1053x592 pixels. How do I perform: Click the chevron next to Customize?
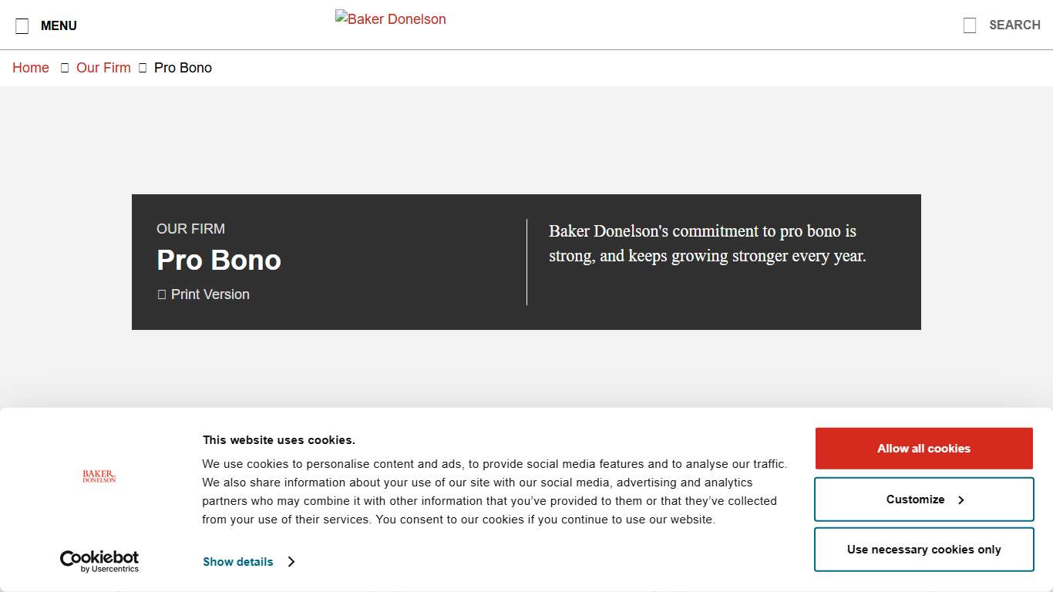coord(960,499)
